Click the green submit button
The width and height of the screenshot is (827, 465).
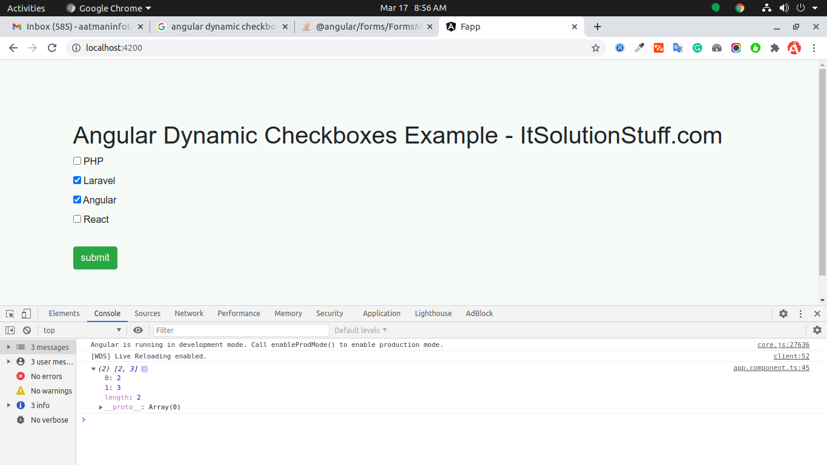tap(95, 257)
